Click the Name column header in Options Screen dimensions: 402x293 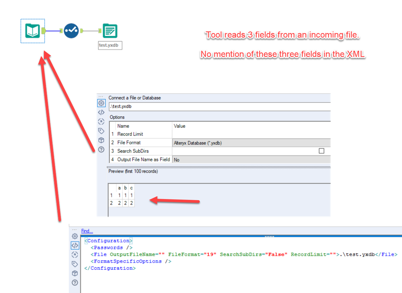(123, 126)
